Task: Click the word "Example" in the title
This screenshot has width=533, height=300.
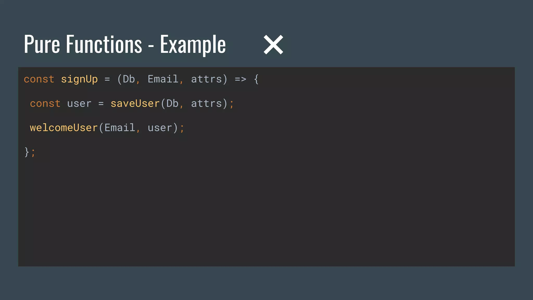Action: coord(193,45)
